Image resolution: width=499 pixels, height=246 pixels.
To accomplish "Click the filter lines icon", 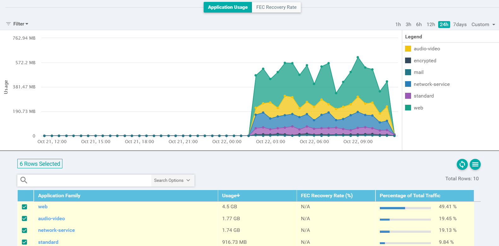I will tap(9, 24).
